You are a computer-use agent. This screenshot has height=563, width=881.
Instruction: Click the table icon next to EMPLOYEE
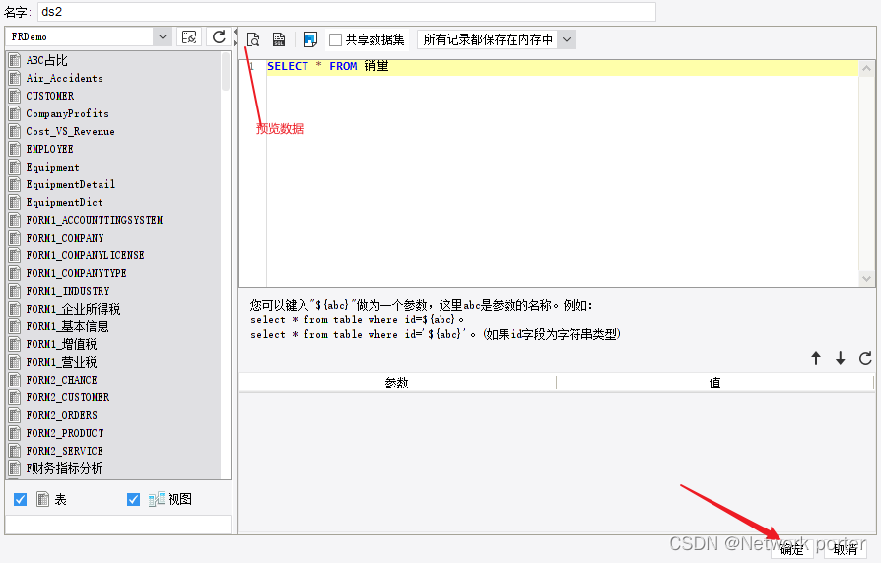15,149
